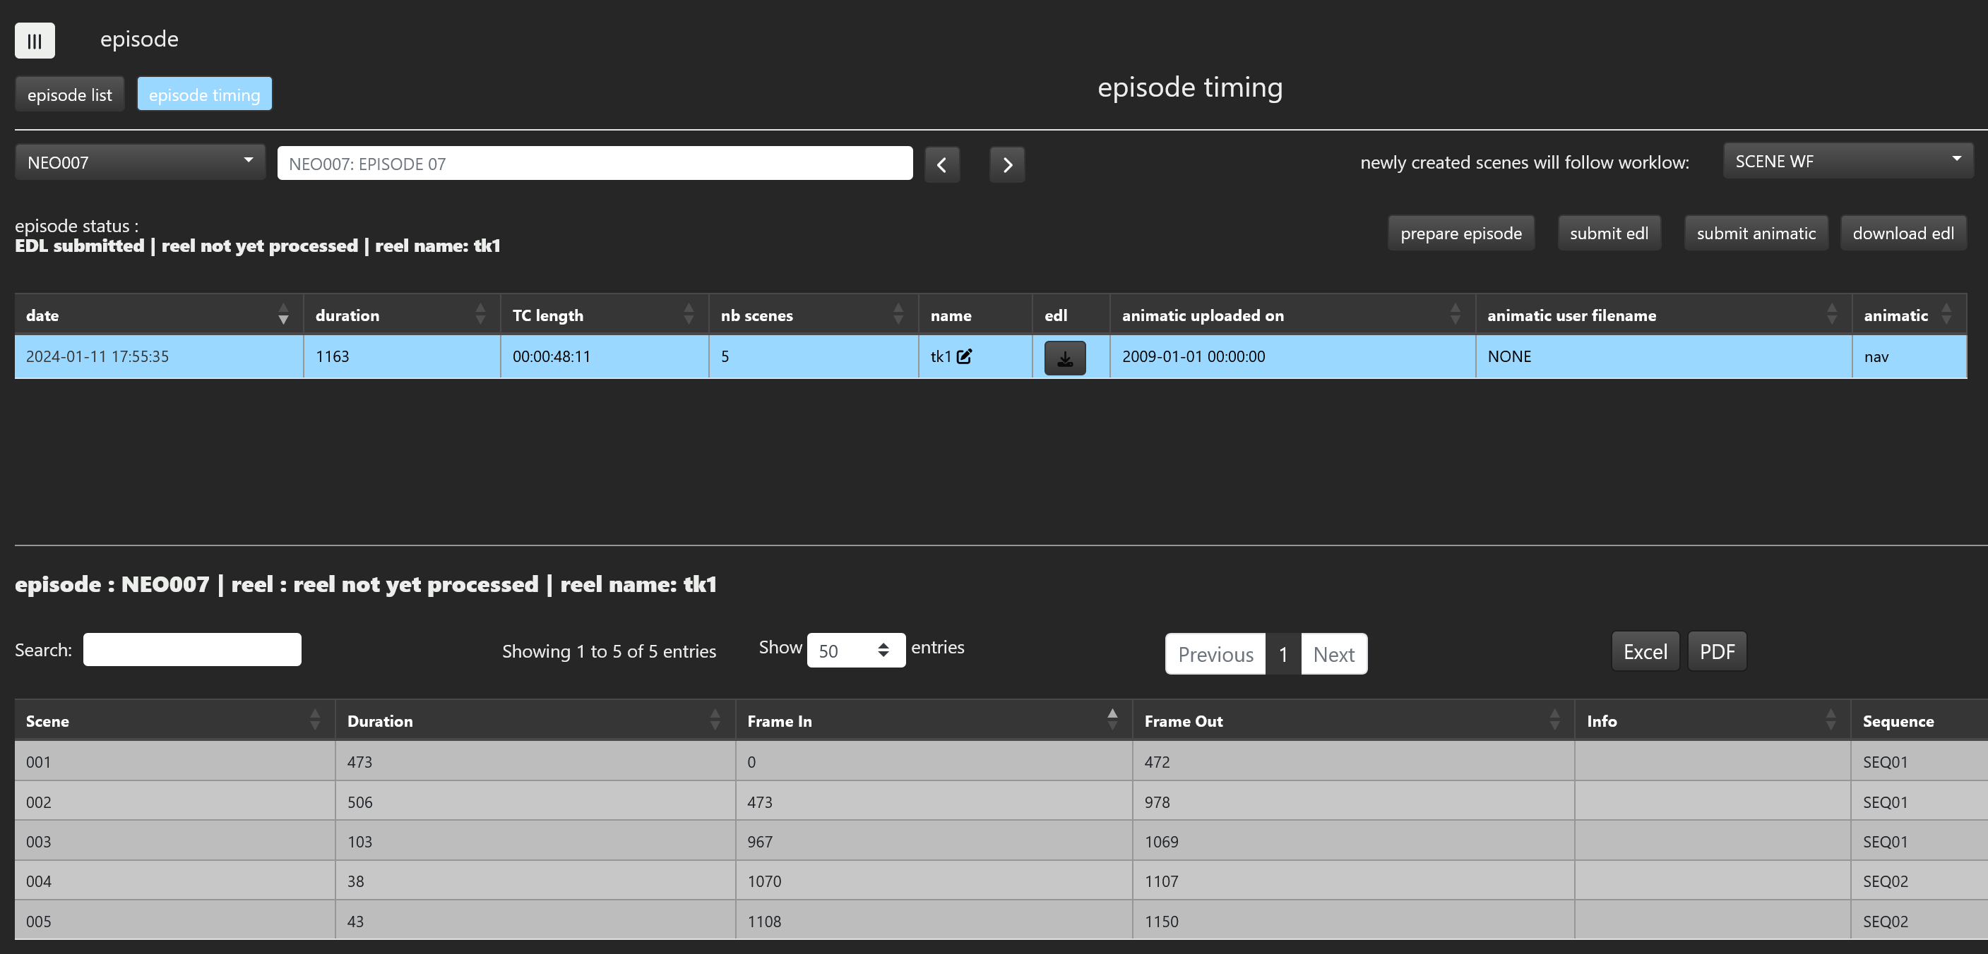This screenshot has width=1988, height=954.
Task: Click Next in pagination
Action: pyautogui.click(x=1333, y=654)
